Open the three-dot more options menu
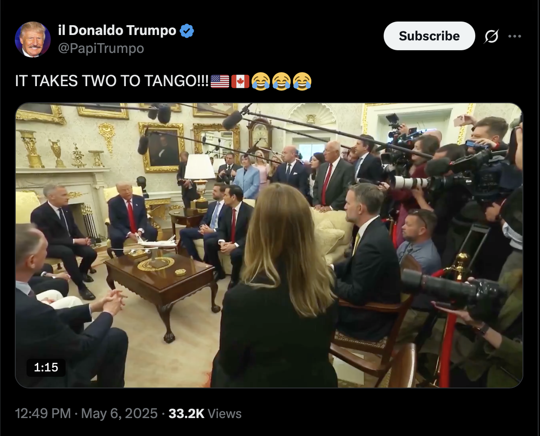The height and width of the screenshot is (436, 540). 515,36
